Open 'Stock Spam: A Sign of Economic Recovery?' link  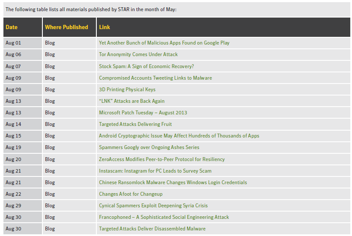tap(146, 66)
